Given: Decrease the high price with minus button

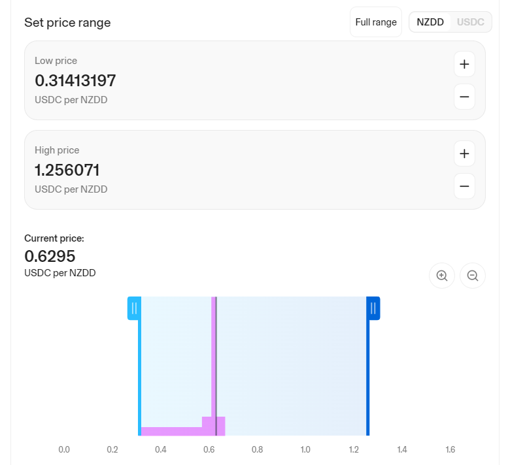Looking at the screenshot, I should point(464,186).
